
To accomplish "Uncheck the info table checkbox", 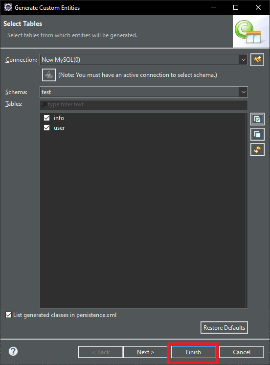I will click(46, 118).
